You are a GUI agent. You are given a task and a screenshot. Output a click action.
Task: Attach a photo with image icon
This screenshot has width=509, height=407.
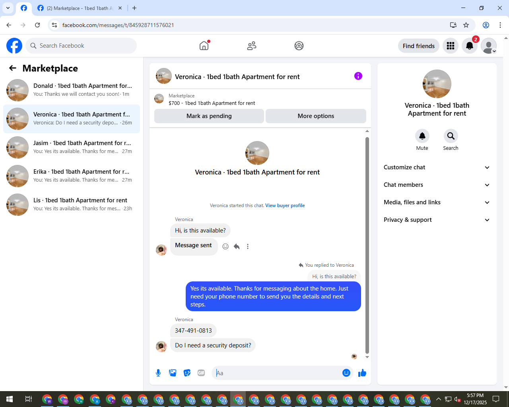click(173, 373)
